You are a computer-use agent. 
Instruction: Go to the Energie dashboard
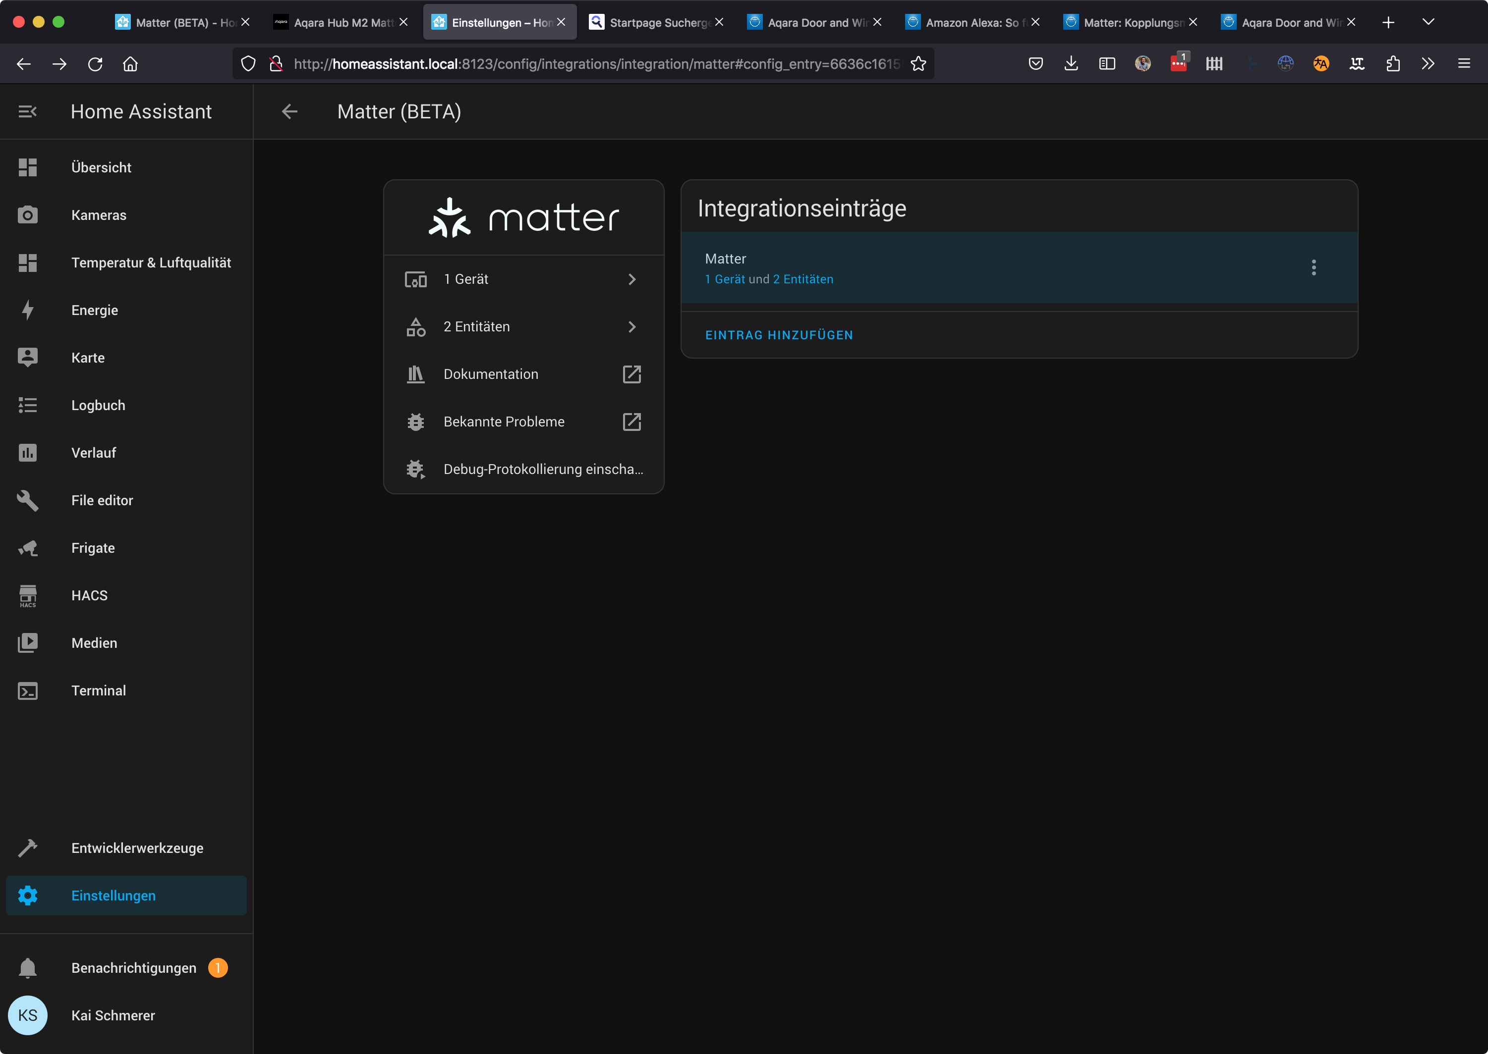tap(94, 310)
